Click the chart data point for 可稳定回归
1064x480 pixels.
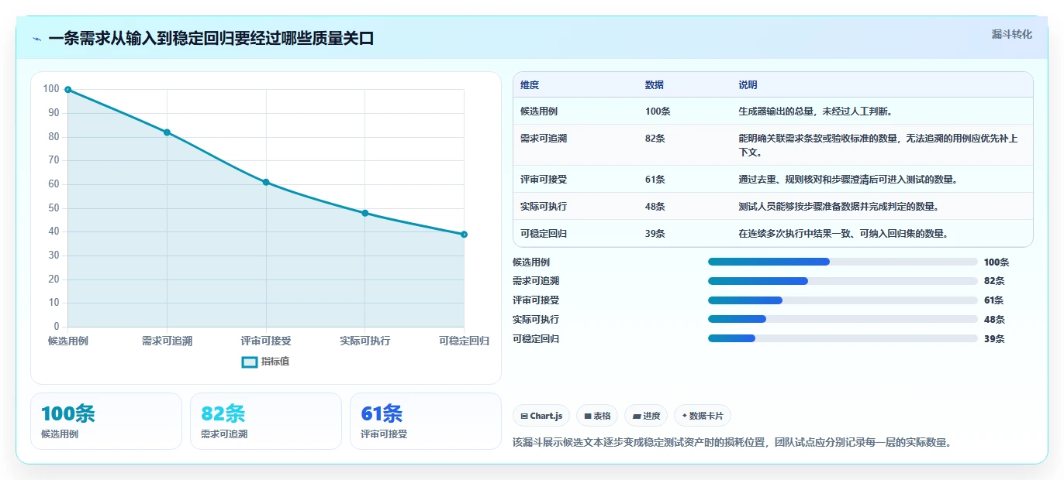464,234
